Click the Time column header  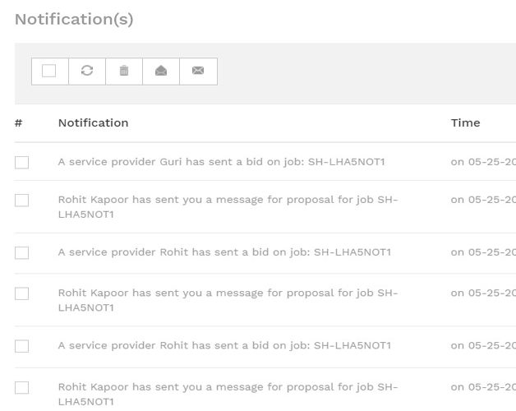point(465,123)
